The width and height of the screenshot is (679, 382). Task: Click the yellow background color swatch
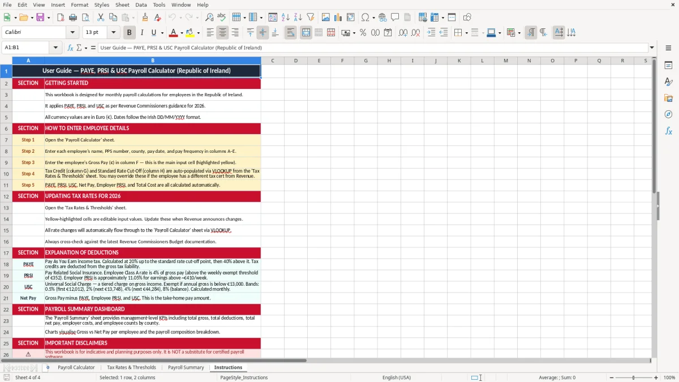[190, 33]
